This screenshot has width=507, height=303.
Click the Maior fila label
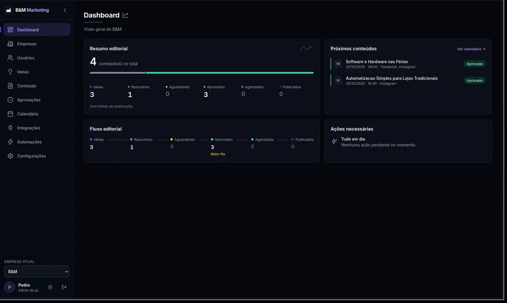[x=218, y=154]
